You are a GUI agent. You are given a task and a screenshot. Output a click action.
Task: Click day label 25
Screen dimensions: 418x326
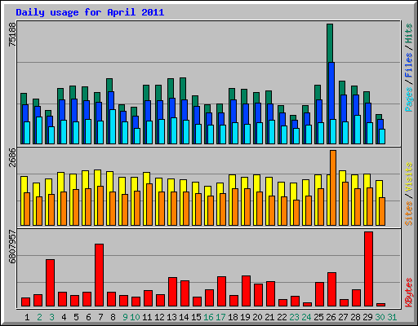pos(318,317)
